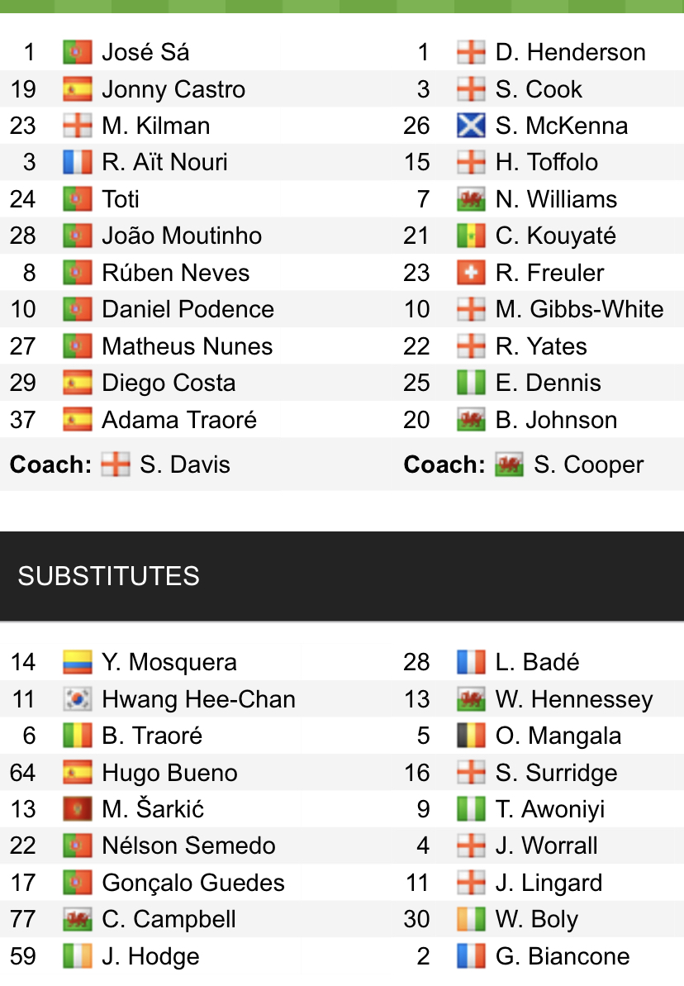The height and width of the screenshot is (986, 684).
Task: Click the Colombia flag next to Y. Mosquera
Action: [x=78, y=662]
